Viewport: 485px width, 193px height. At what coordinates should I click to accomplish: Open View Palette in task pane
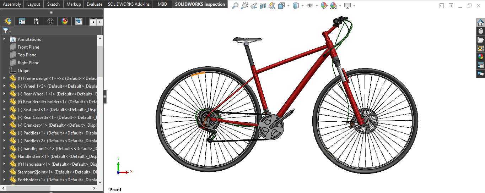(x=480, y=48)
